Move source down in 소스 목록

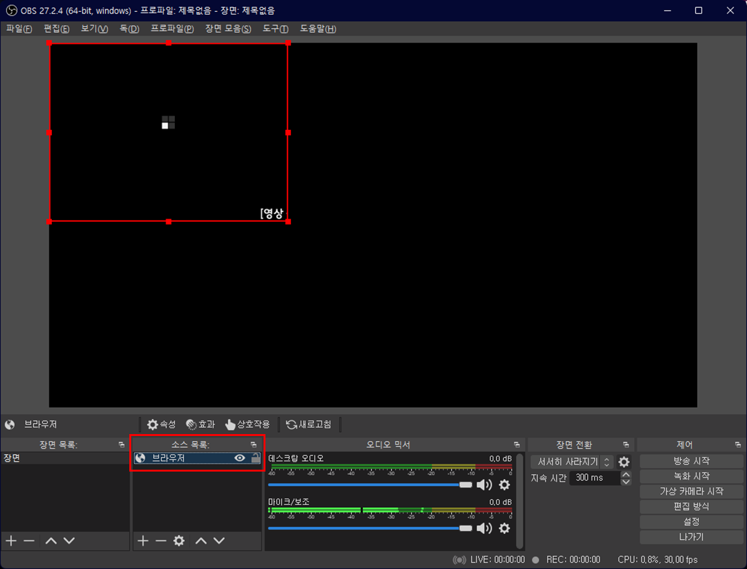point(219,540)
